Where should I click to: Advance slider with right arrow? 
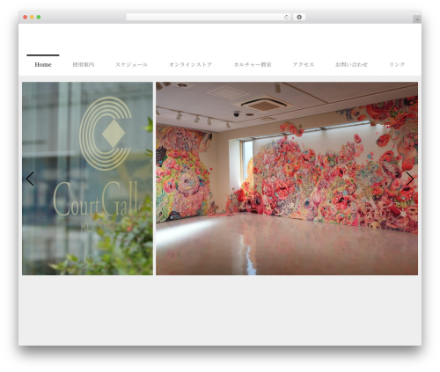click(x=410, y=179)
